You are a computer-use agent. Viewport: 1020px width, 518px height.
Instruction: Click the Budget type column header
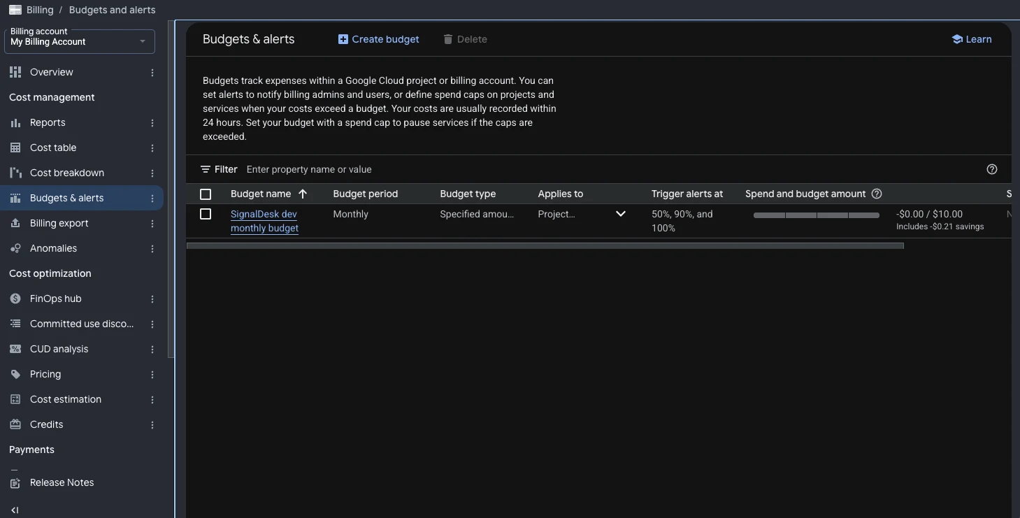point(468,194)
